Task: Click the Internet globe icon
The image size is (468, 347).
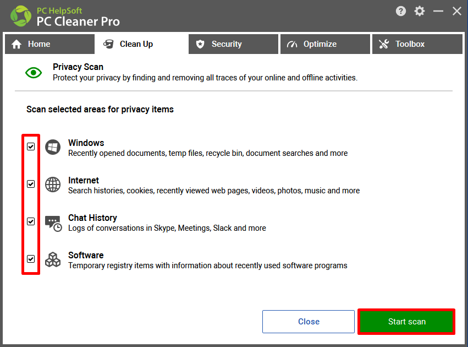Action: pos(53,185)
